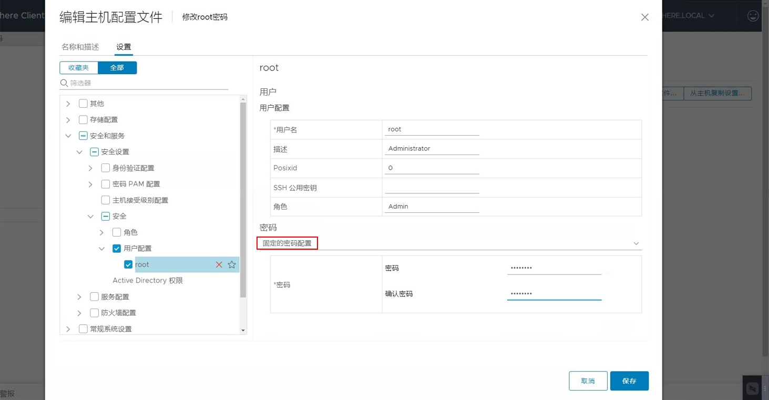Click the 保存 button
Screen dimensions: 769x400
[x=629, y=381]
